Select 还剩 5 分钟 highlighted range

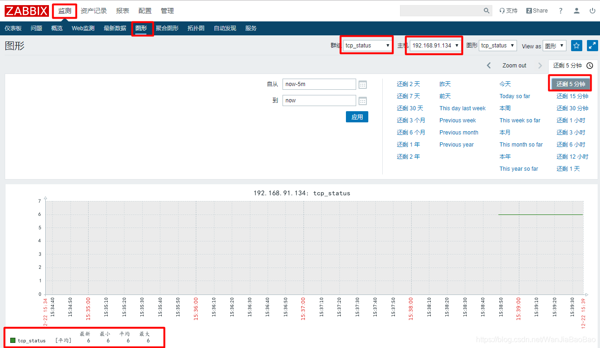571,84
